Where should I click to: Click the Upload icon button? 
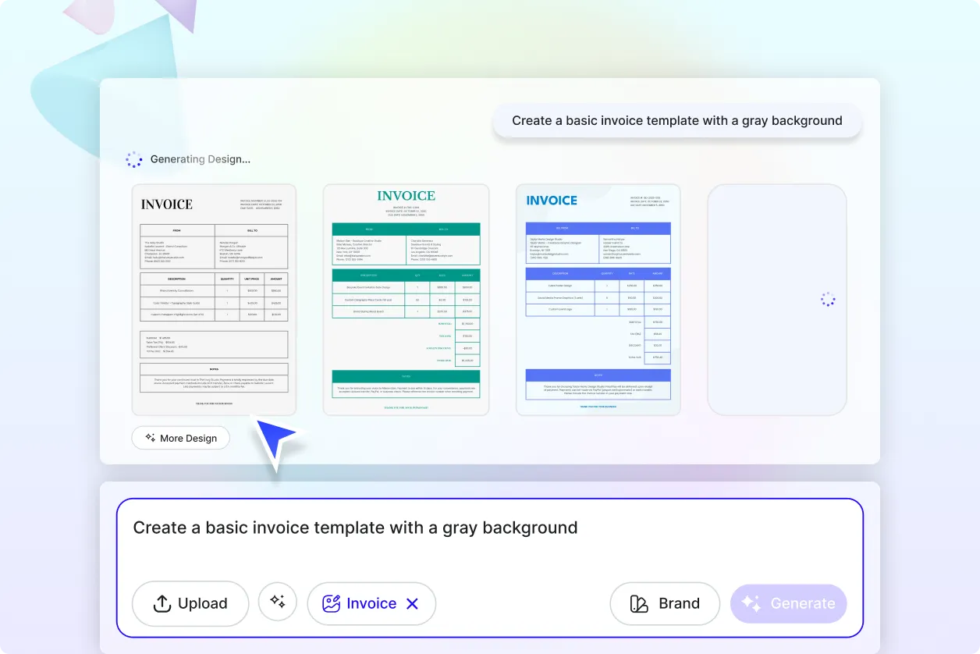pyautogui.click(x=162, y=603)
